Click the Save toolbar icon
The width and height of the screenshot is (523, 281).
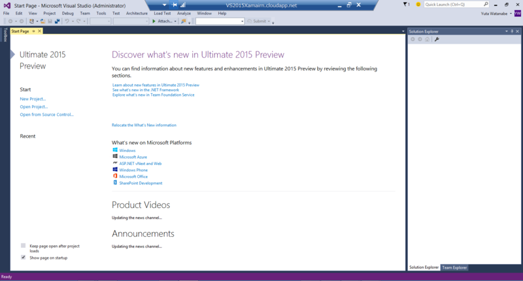point(50,22)
